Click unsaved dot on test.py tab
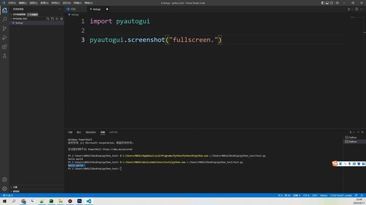The width and height of the screenshot is (366, 205). tap(107, 9)
